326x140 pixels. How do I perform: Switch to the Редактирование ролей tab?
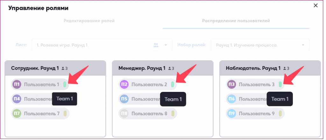tap(89, 21)
